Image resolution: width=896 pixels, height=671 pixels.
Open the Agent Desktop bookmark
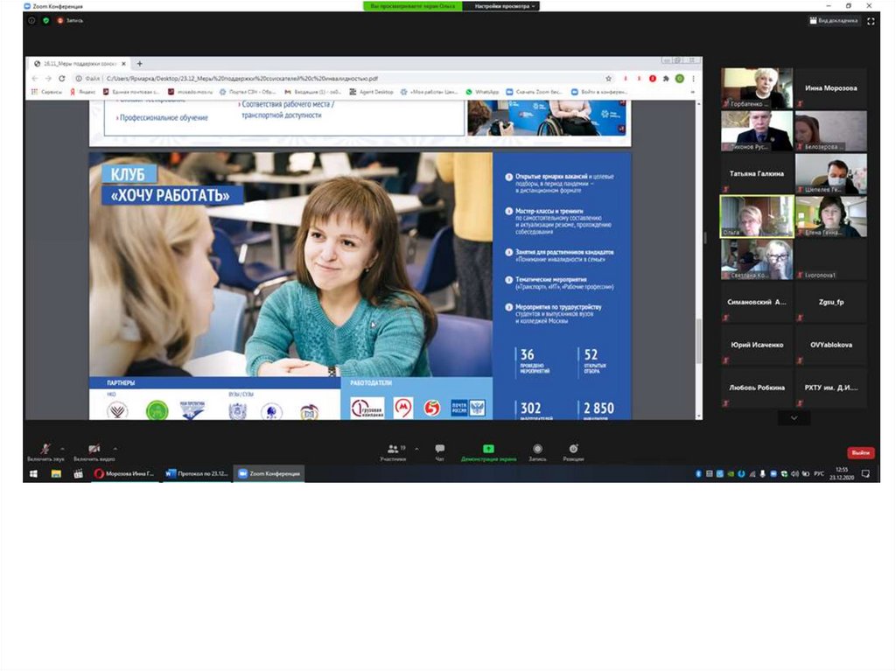tap(371, 92)
